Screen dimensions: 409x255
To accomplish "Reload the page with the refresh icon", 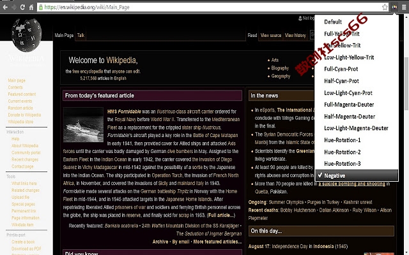I will [x=23, y=7].
